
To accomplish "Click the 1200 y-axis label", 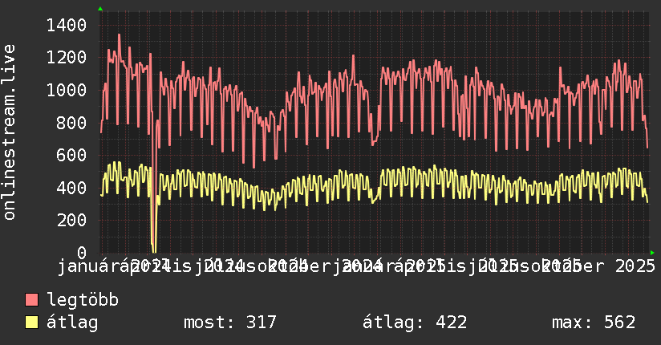I will pos(67,57).
